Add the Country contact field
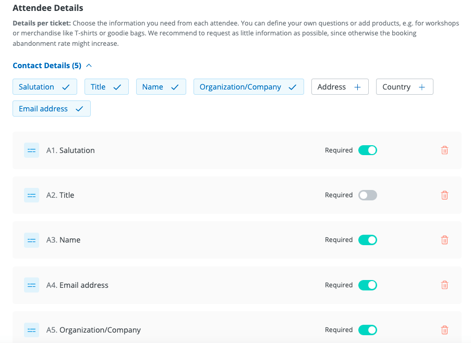 pos(404,87)
